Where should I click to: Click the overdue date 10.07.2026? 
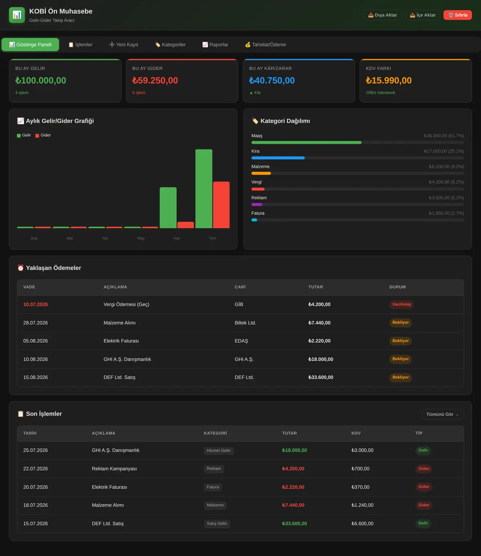[36, 305]
